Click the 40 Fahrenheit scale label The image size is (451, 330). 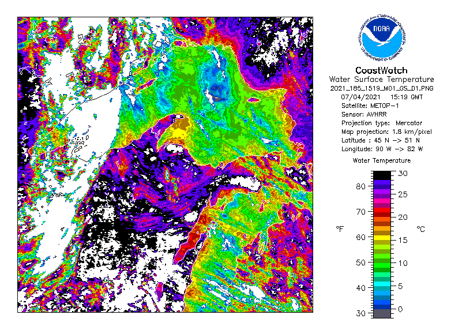point(360,288)
